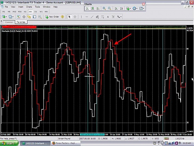Click the connection status bars icon

click(x=167, y=139)
